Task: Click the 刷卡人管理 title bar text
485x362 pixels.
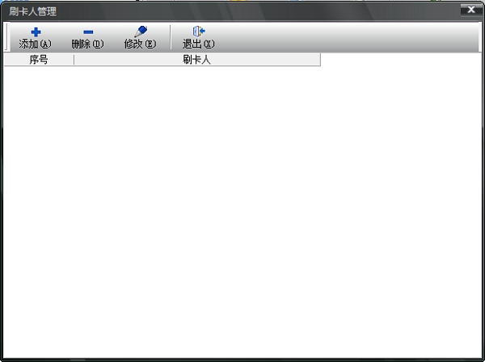Action: 33,11
